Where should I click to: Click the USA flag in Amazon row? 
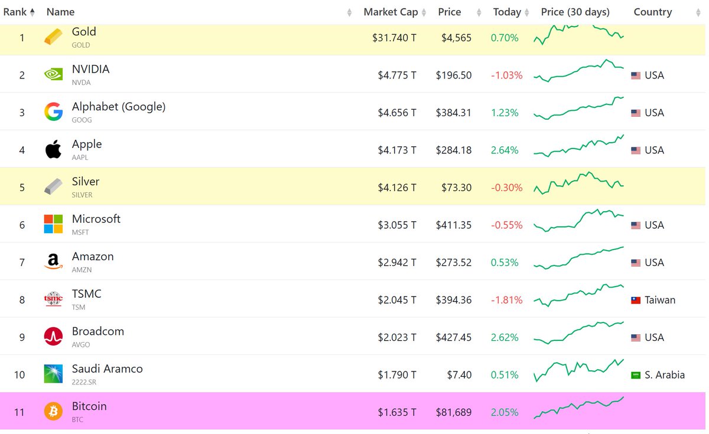point(636,262)
